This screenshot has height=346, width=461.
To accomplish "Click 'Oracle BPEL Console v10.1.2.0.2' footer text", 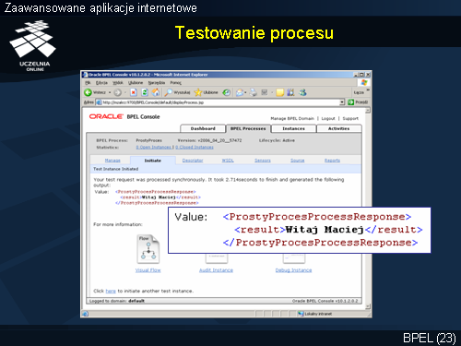I will tap(325, 301).
